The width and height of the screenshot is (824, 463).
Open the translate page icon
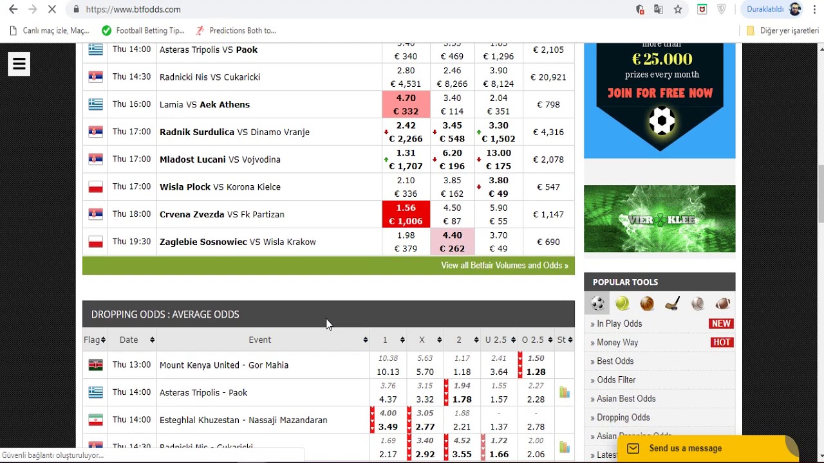[x=659, y=10]
